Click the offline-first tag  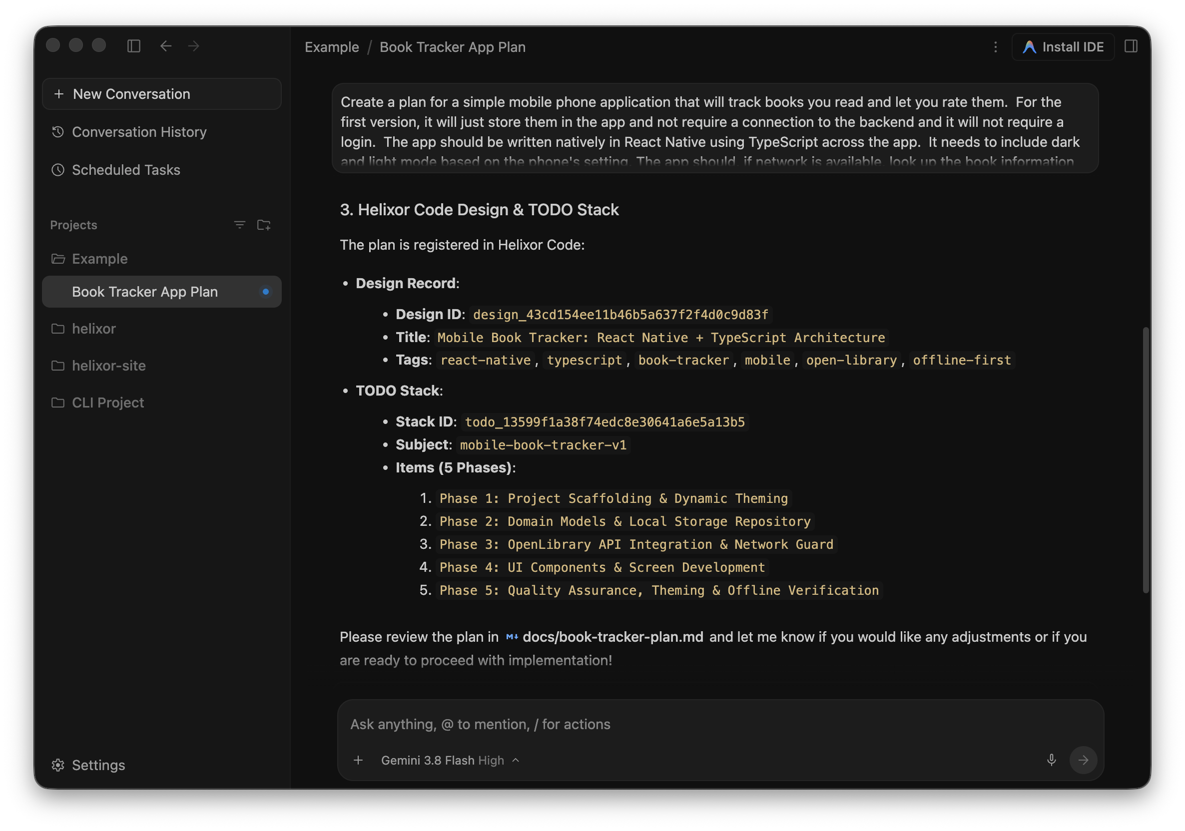[x=962, y=360]
